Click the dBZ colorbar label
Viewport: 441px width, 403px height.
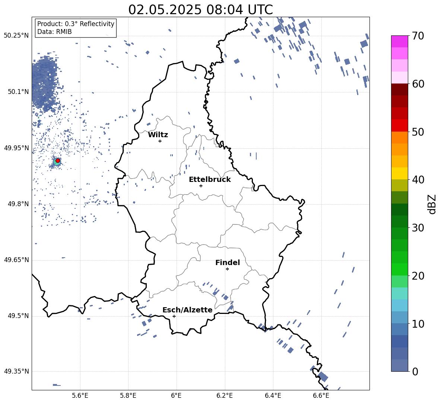coord(432,204)
